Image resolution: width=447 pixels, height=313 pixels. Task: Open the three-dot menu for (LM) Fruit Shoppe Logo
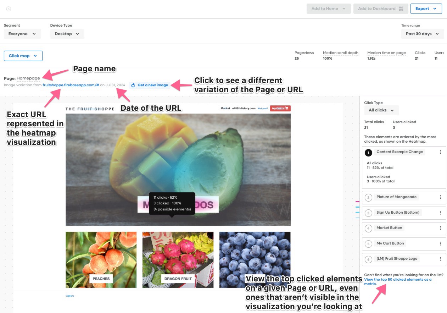(x=440, y=259)
